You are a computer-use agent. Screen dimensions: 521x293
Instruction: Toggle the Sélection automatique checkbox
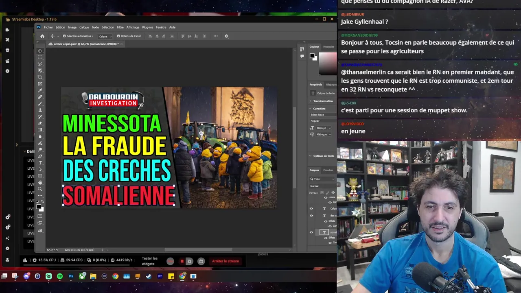click(64, 36)
